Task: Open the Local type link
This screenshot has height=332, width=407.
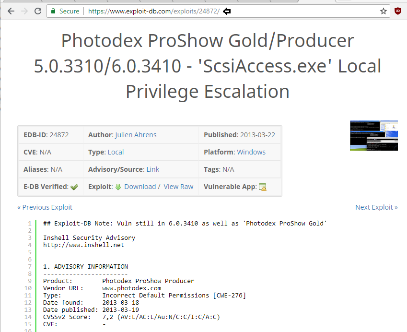Action: pyautogui.click(x=116, y=152)
